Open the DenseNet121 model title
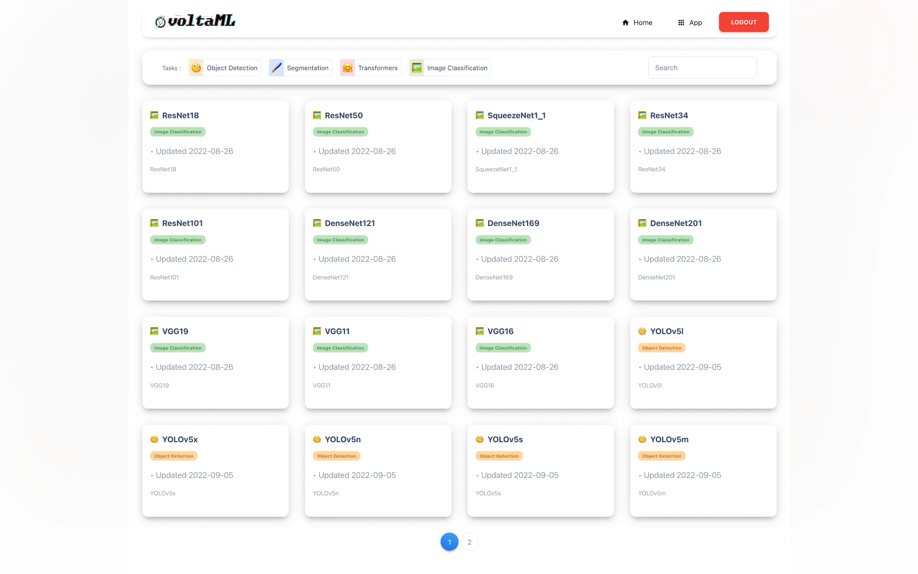This screenshot has width=918, height=574. tap(349, 223)
